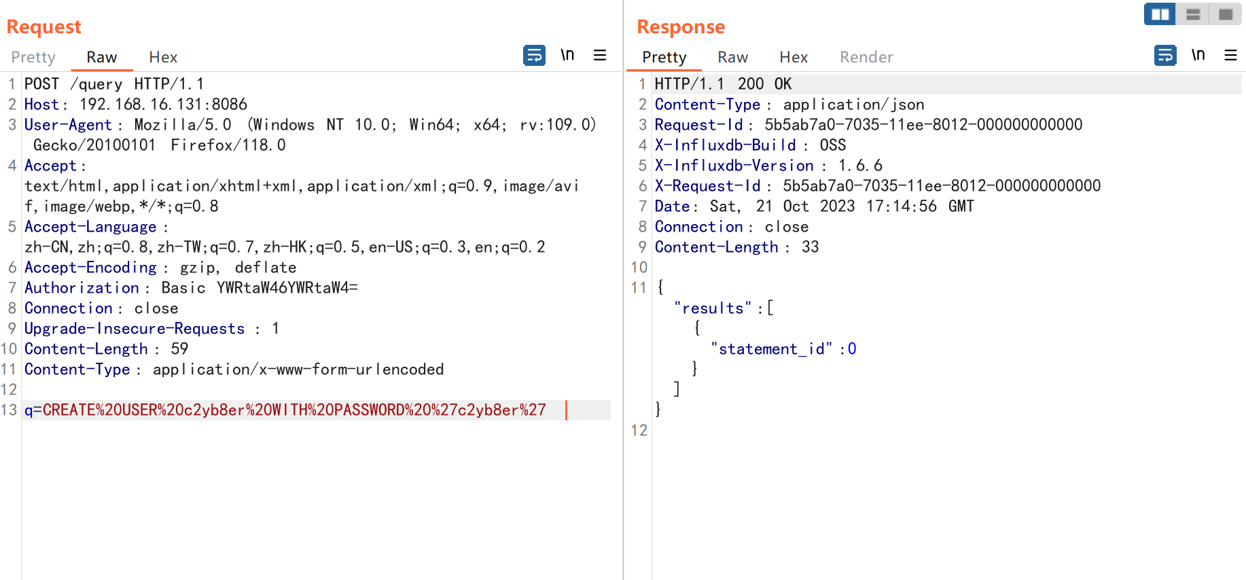
Task: Open the Response Render tab
Action: 866,57
